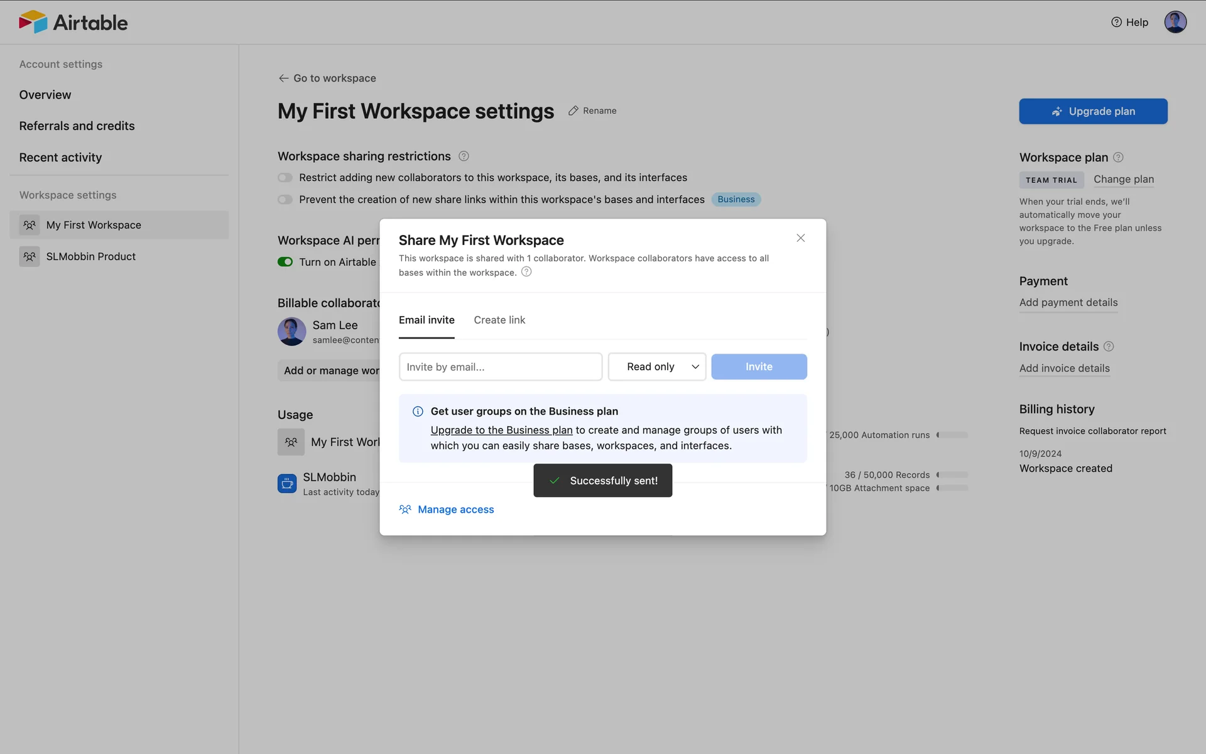The height and width of the screenshot is (754, 1206).
Task: Select the Email invite tab
Action: (426, 320)
